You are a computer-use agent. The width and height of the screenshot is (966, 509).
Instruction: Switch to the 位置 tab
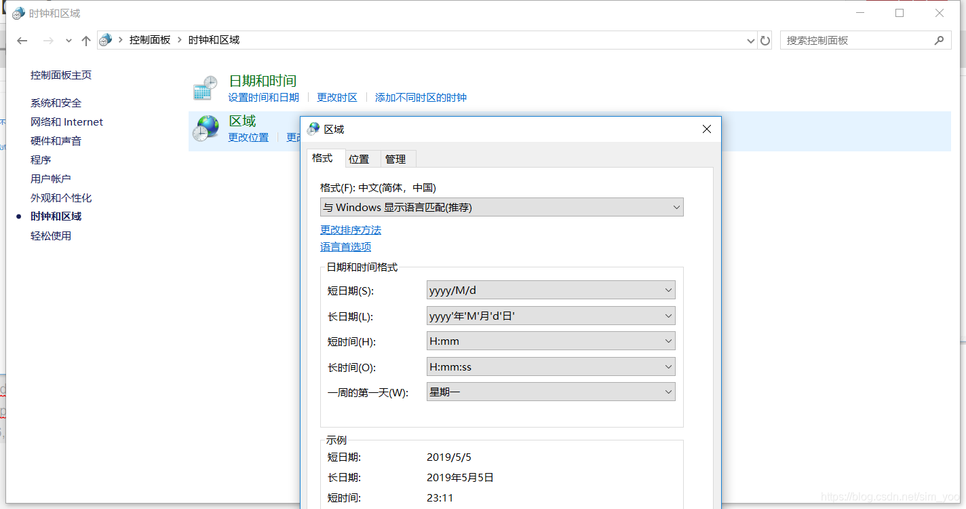coord(362,159)
